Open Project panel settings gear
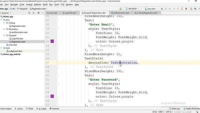The width and height of the screenshot is (200, 113). pos(38,13)
